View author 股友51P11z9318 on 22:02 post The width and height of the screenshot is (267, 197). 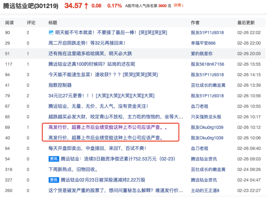(x=207, y=33)
